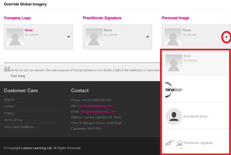Viewport: 231px width, 155px height.
Task: Open the Contact footer link
Action: pyautogui.click(x=9, y=106)
